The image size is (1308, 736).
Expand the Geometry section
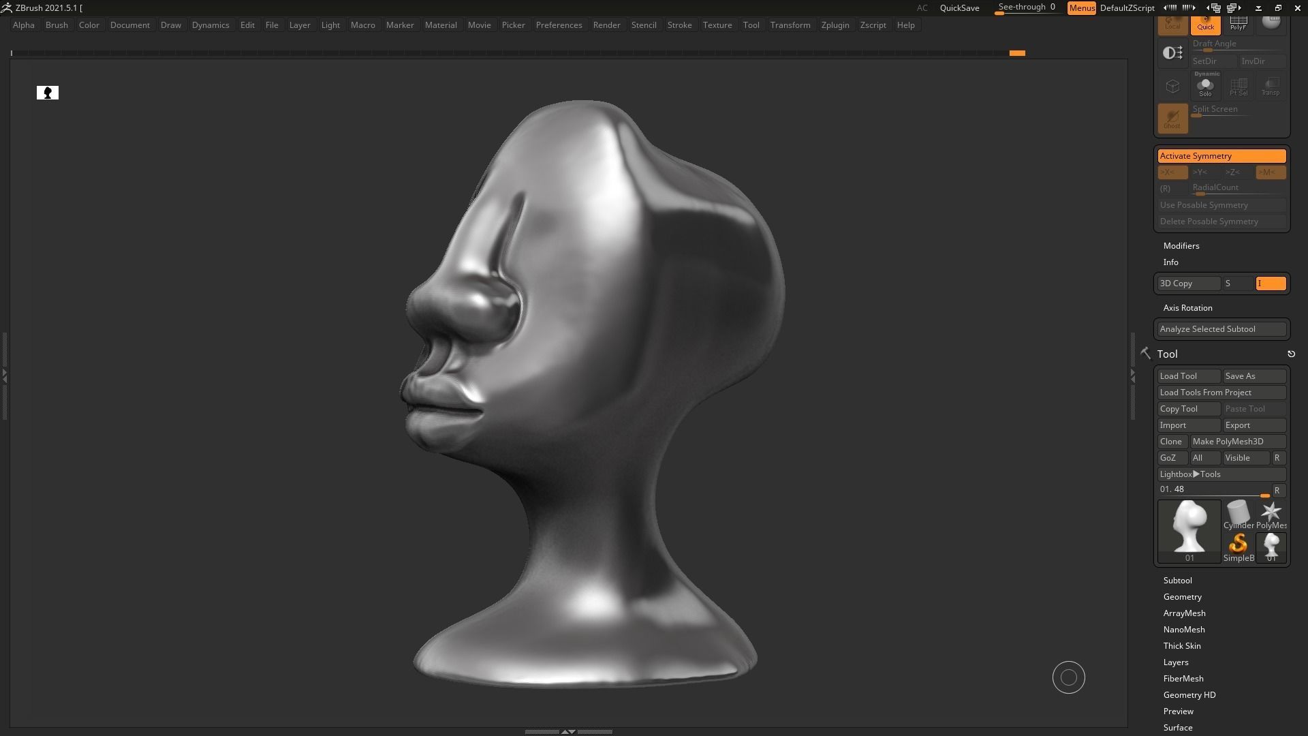[1182, 597]
